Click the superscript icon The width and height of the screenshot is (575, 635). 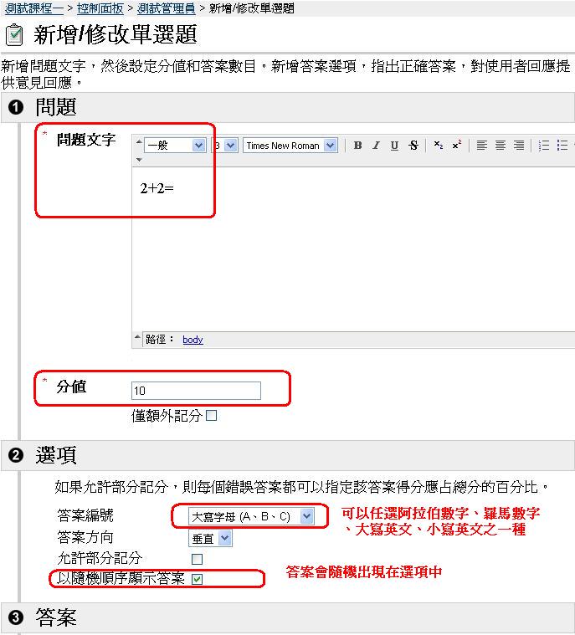[x=456, y=146]
